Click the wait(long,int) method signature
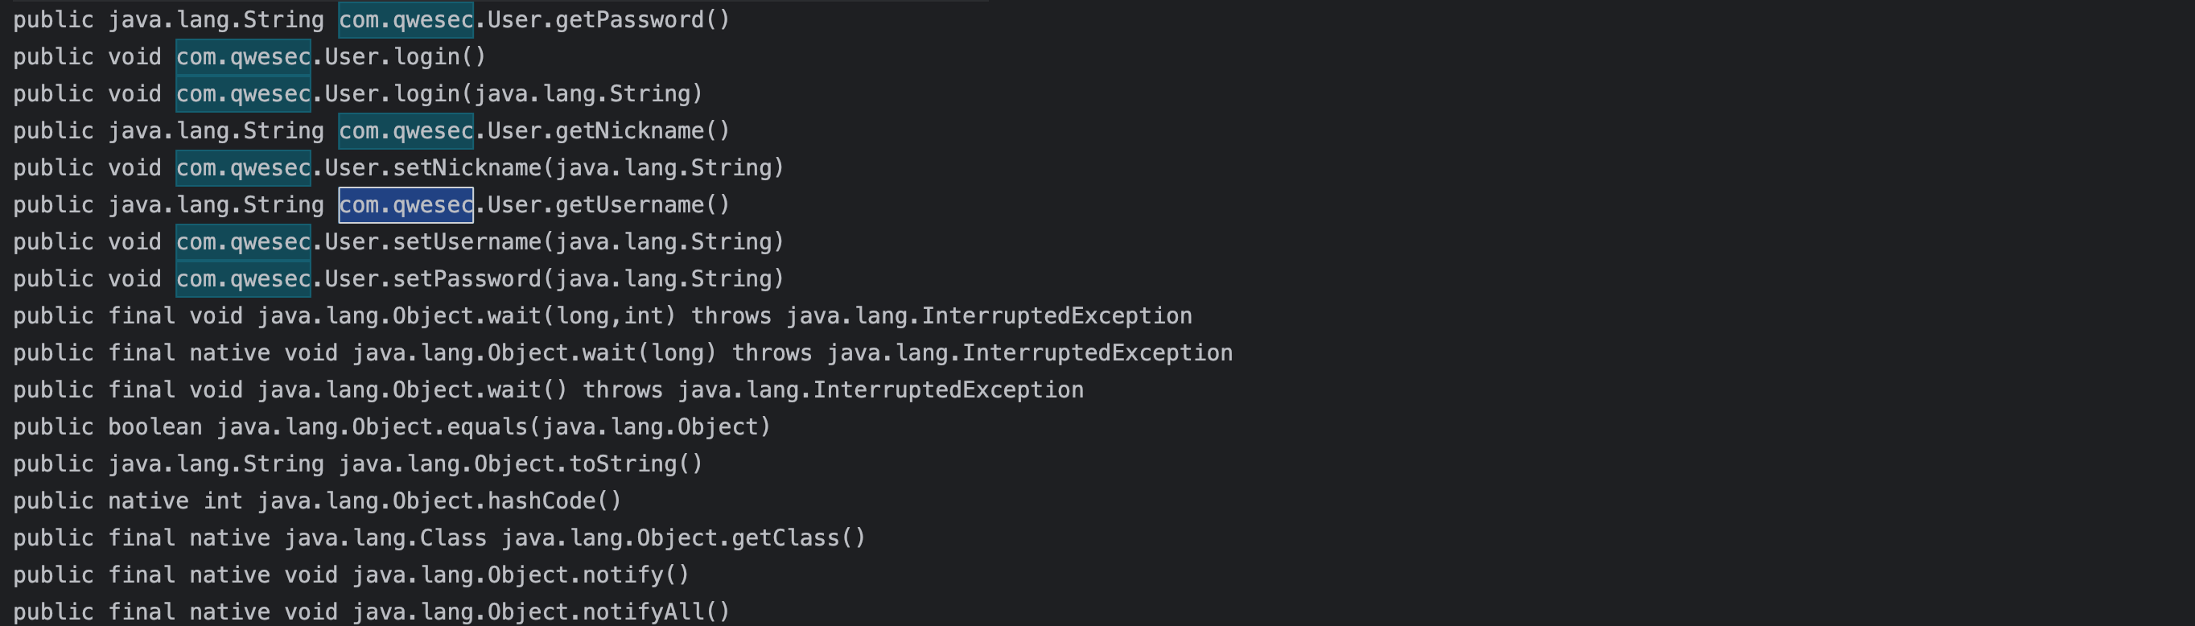Image resolution: width=2195 pixels, height=626 pixels. (581, 316)
